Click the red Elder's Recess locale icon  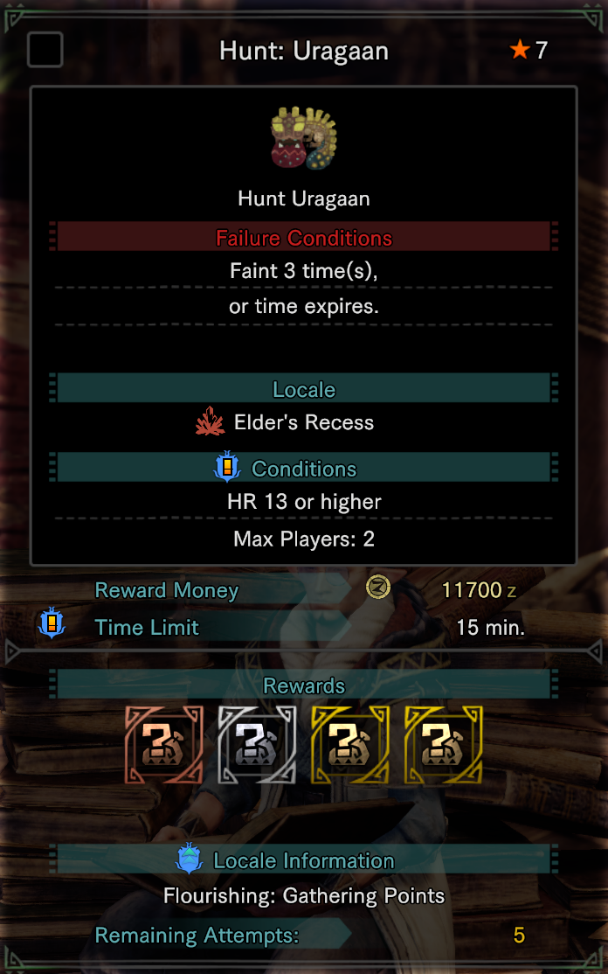pyautogui.click(x=211, y=421)
